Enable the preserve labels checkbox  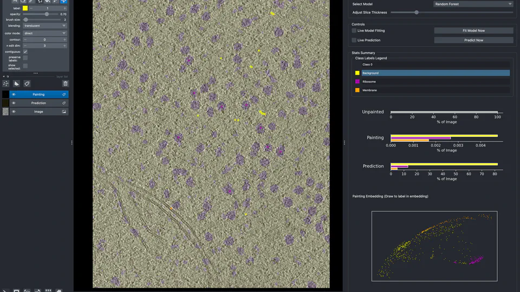click(x=25, y=58)
